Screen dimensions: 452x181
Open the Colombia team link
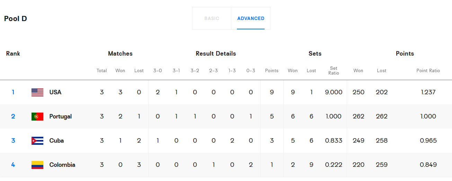[x=62, y=165]
